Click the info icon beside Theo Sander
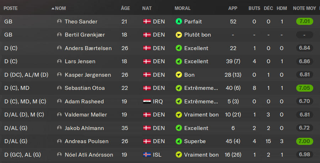The width and height of the screenshot is (320, 163). 59,22
